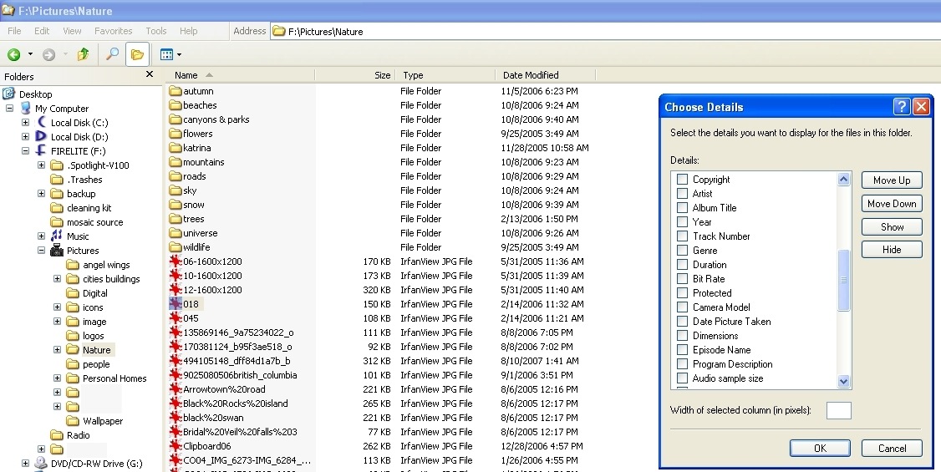The image size is (941, 472).
Task: Click the Details list scroll down arrow
Action: tap(844, 381)
